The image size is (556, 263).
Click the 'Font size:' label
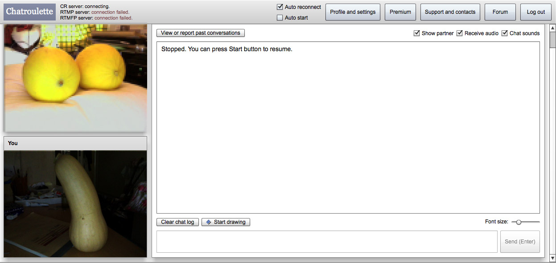tap(497, 222)
